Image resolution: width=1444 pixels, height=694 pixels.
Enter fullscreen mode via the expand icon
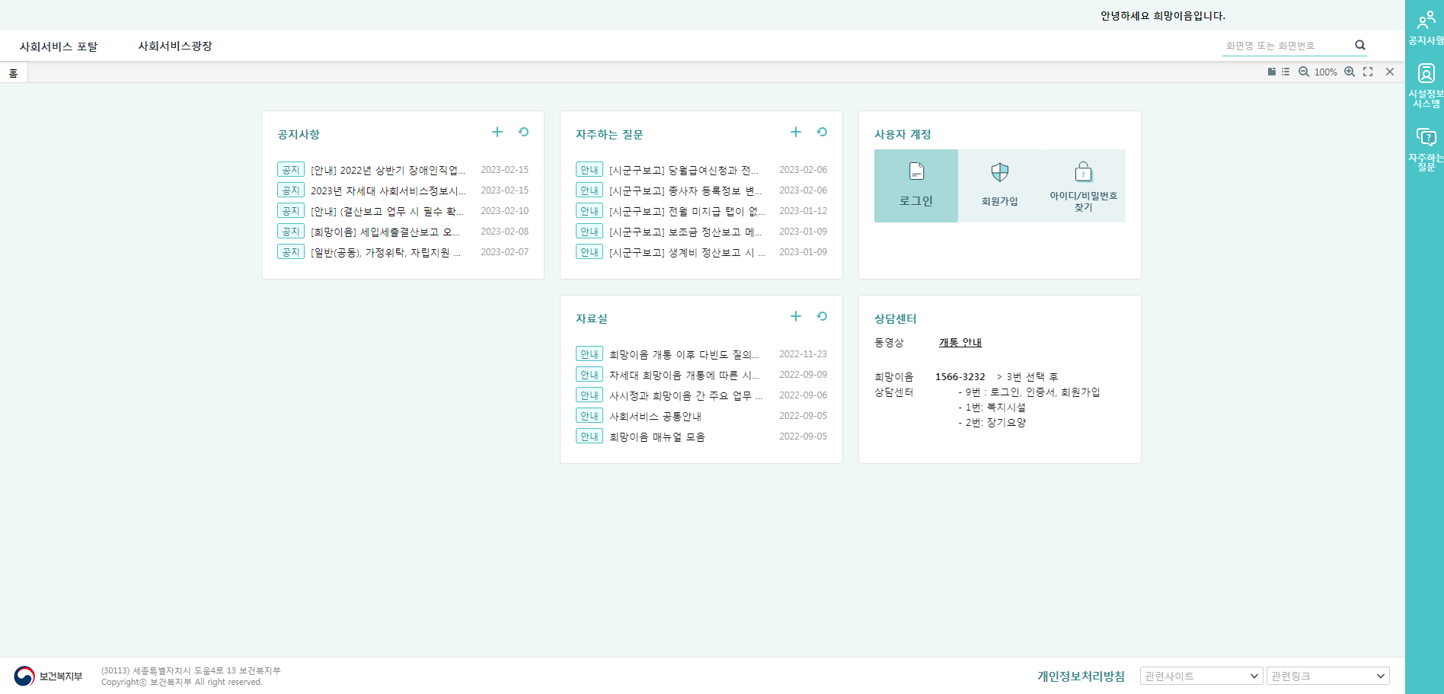pos(1368,72)
